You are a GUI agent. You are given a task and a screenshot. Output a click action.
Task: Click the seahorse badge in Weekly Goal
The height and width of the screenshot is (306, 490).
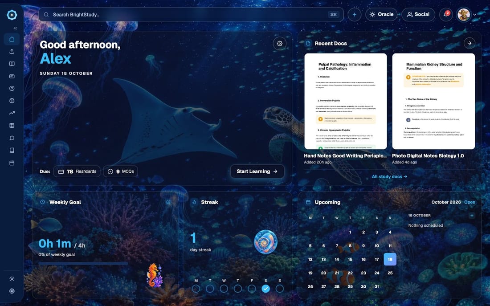[x=155, y=275]
